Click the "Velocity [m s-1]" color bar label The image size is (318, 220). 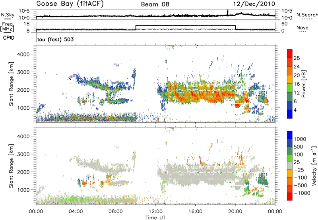314,166
